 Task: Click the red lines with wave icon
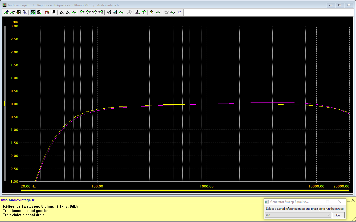173,12
